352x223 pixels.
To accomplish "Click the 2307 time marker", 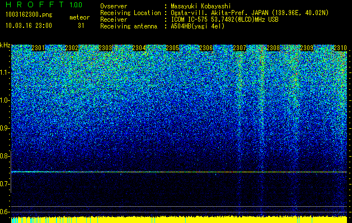I will (x=240, y=48).
